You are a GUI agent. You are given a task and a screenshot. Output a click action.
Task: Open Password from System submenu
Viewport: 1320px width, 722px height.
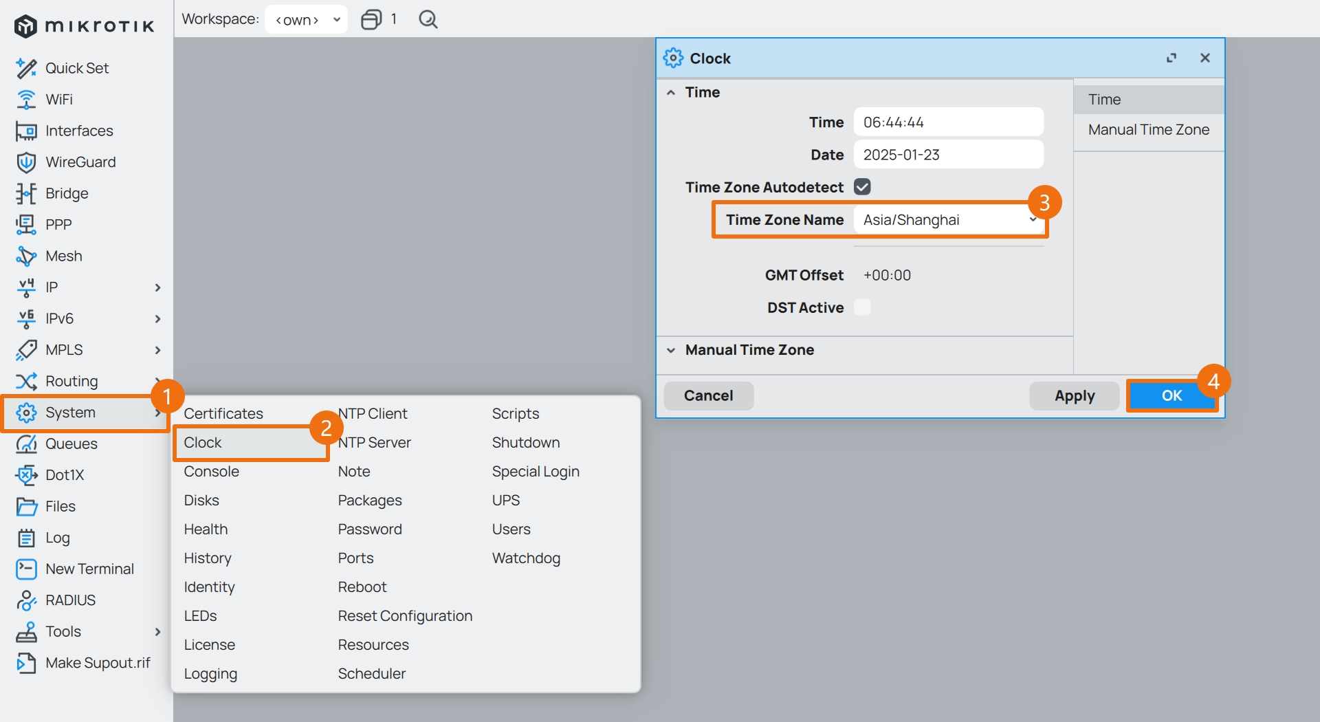(x=370, y=529)
